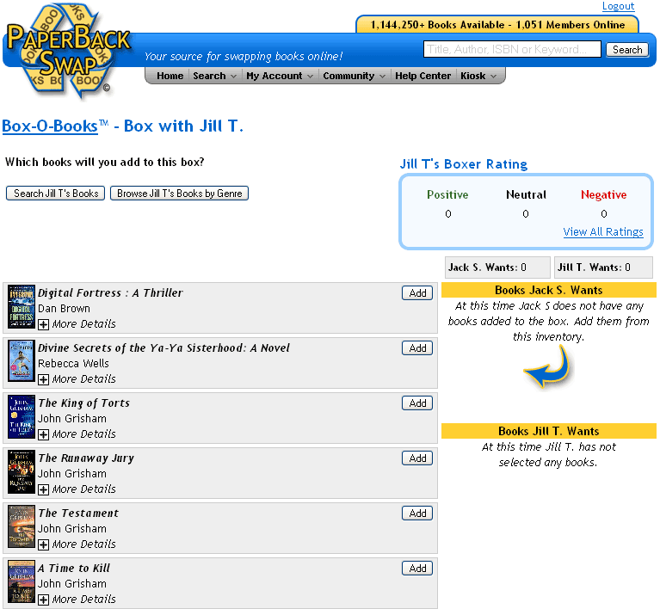Click the Books Jack S. Wants header

tap(548, 290)
